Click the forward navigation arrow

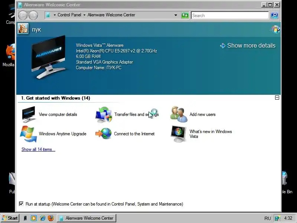(33, 15)
